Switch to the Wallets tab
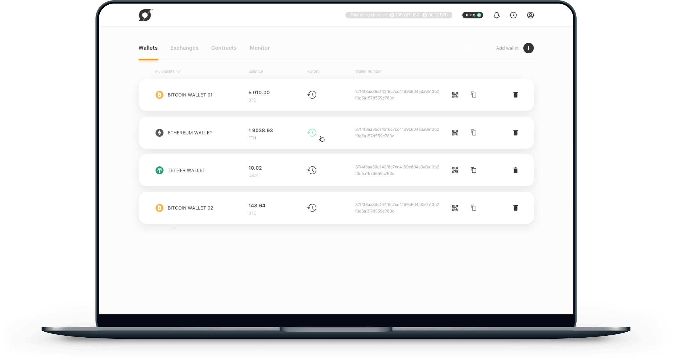 click(x=148, y=48)
